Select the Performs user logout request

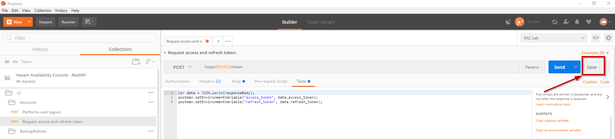click(x=78, y=112)
